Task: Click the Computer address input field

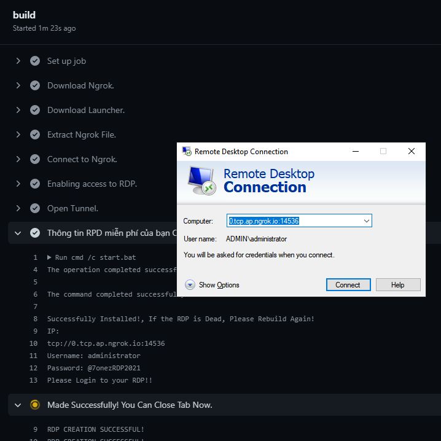Action: [x=299, y=221]
